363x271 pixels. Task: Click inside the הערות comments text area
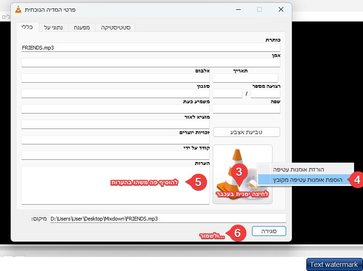(x=115, y=185)
